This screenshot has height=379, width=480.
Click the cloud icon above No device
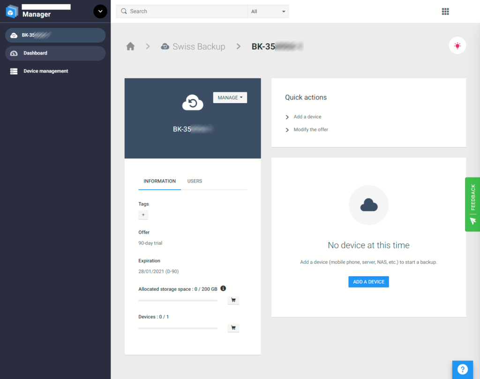[x=368, y=205]
